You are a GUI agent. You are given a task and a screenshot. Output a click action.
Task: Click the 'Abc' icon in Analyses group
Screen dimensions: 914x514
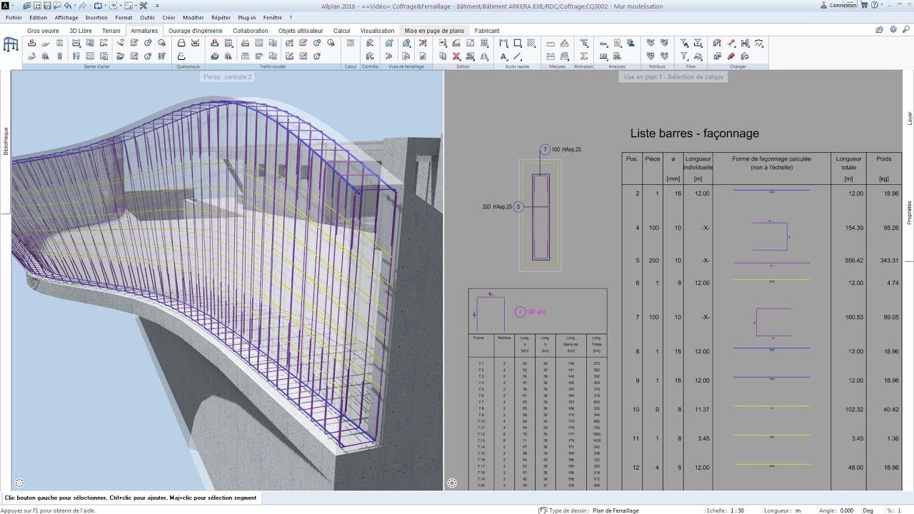(x=603, y=43)
